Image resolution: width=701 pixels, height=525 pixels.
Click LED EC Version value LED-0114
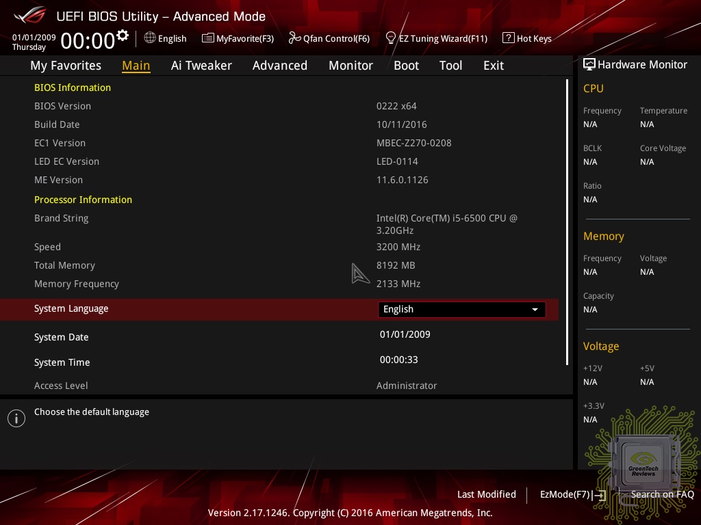pos(397,161)
